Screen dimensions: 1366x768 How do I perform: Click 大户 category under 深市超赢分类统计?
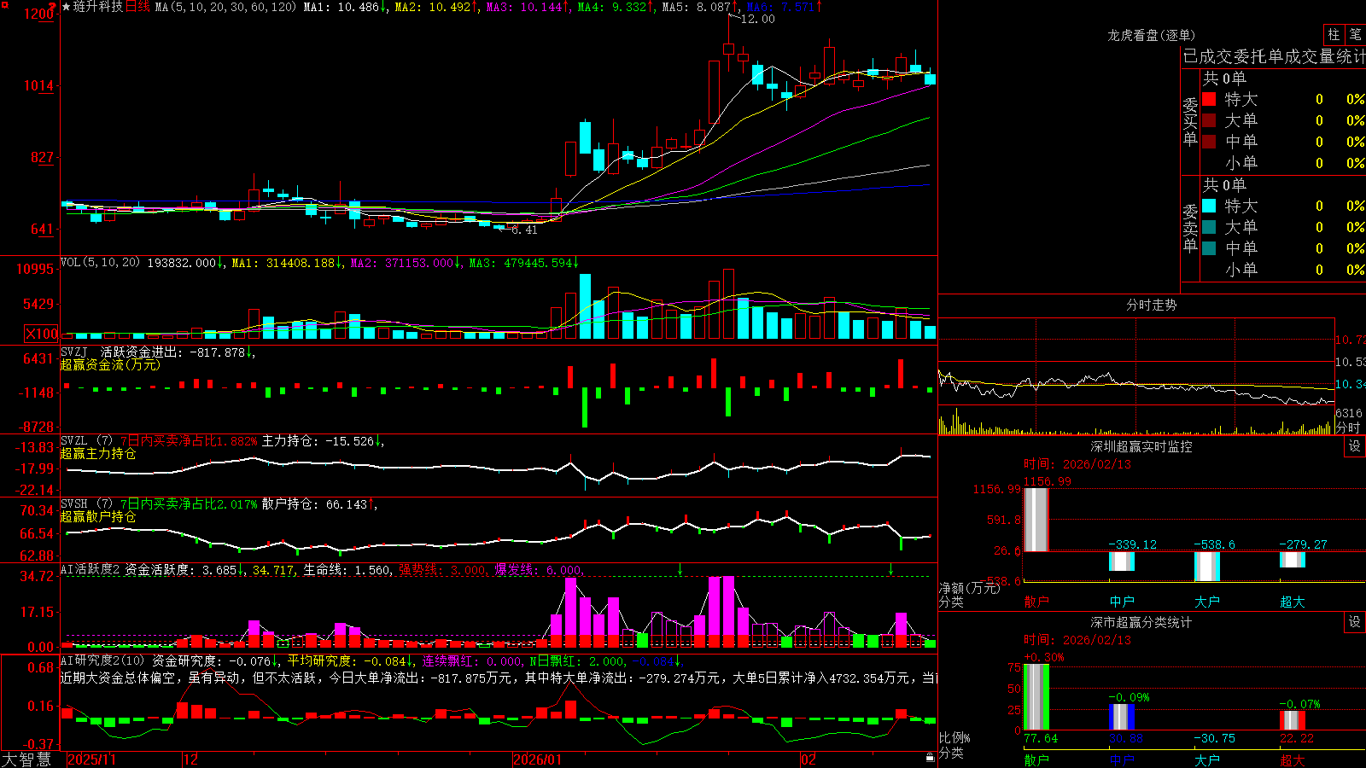[x=1207, y=759]
